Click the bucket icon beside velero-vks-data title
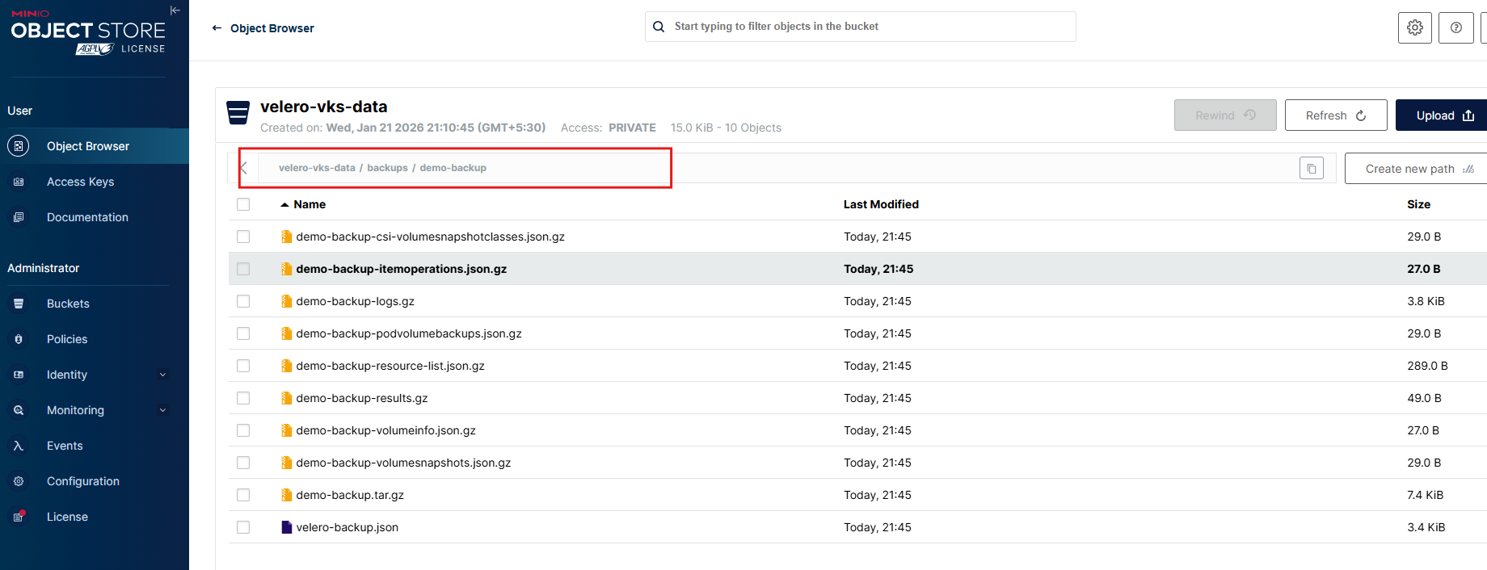This screenshot has height=570, width=1487. [x=238, y=113]
